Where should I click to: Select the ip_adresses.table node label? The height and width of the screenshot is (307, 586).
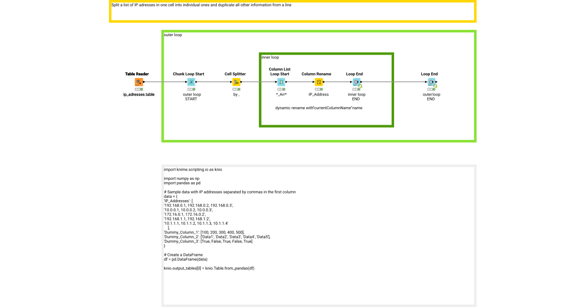click(140, 95)
